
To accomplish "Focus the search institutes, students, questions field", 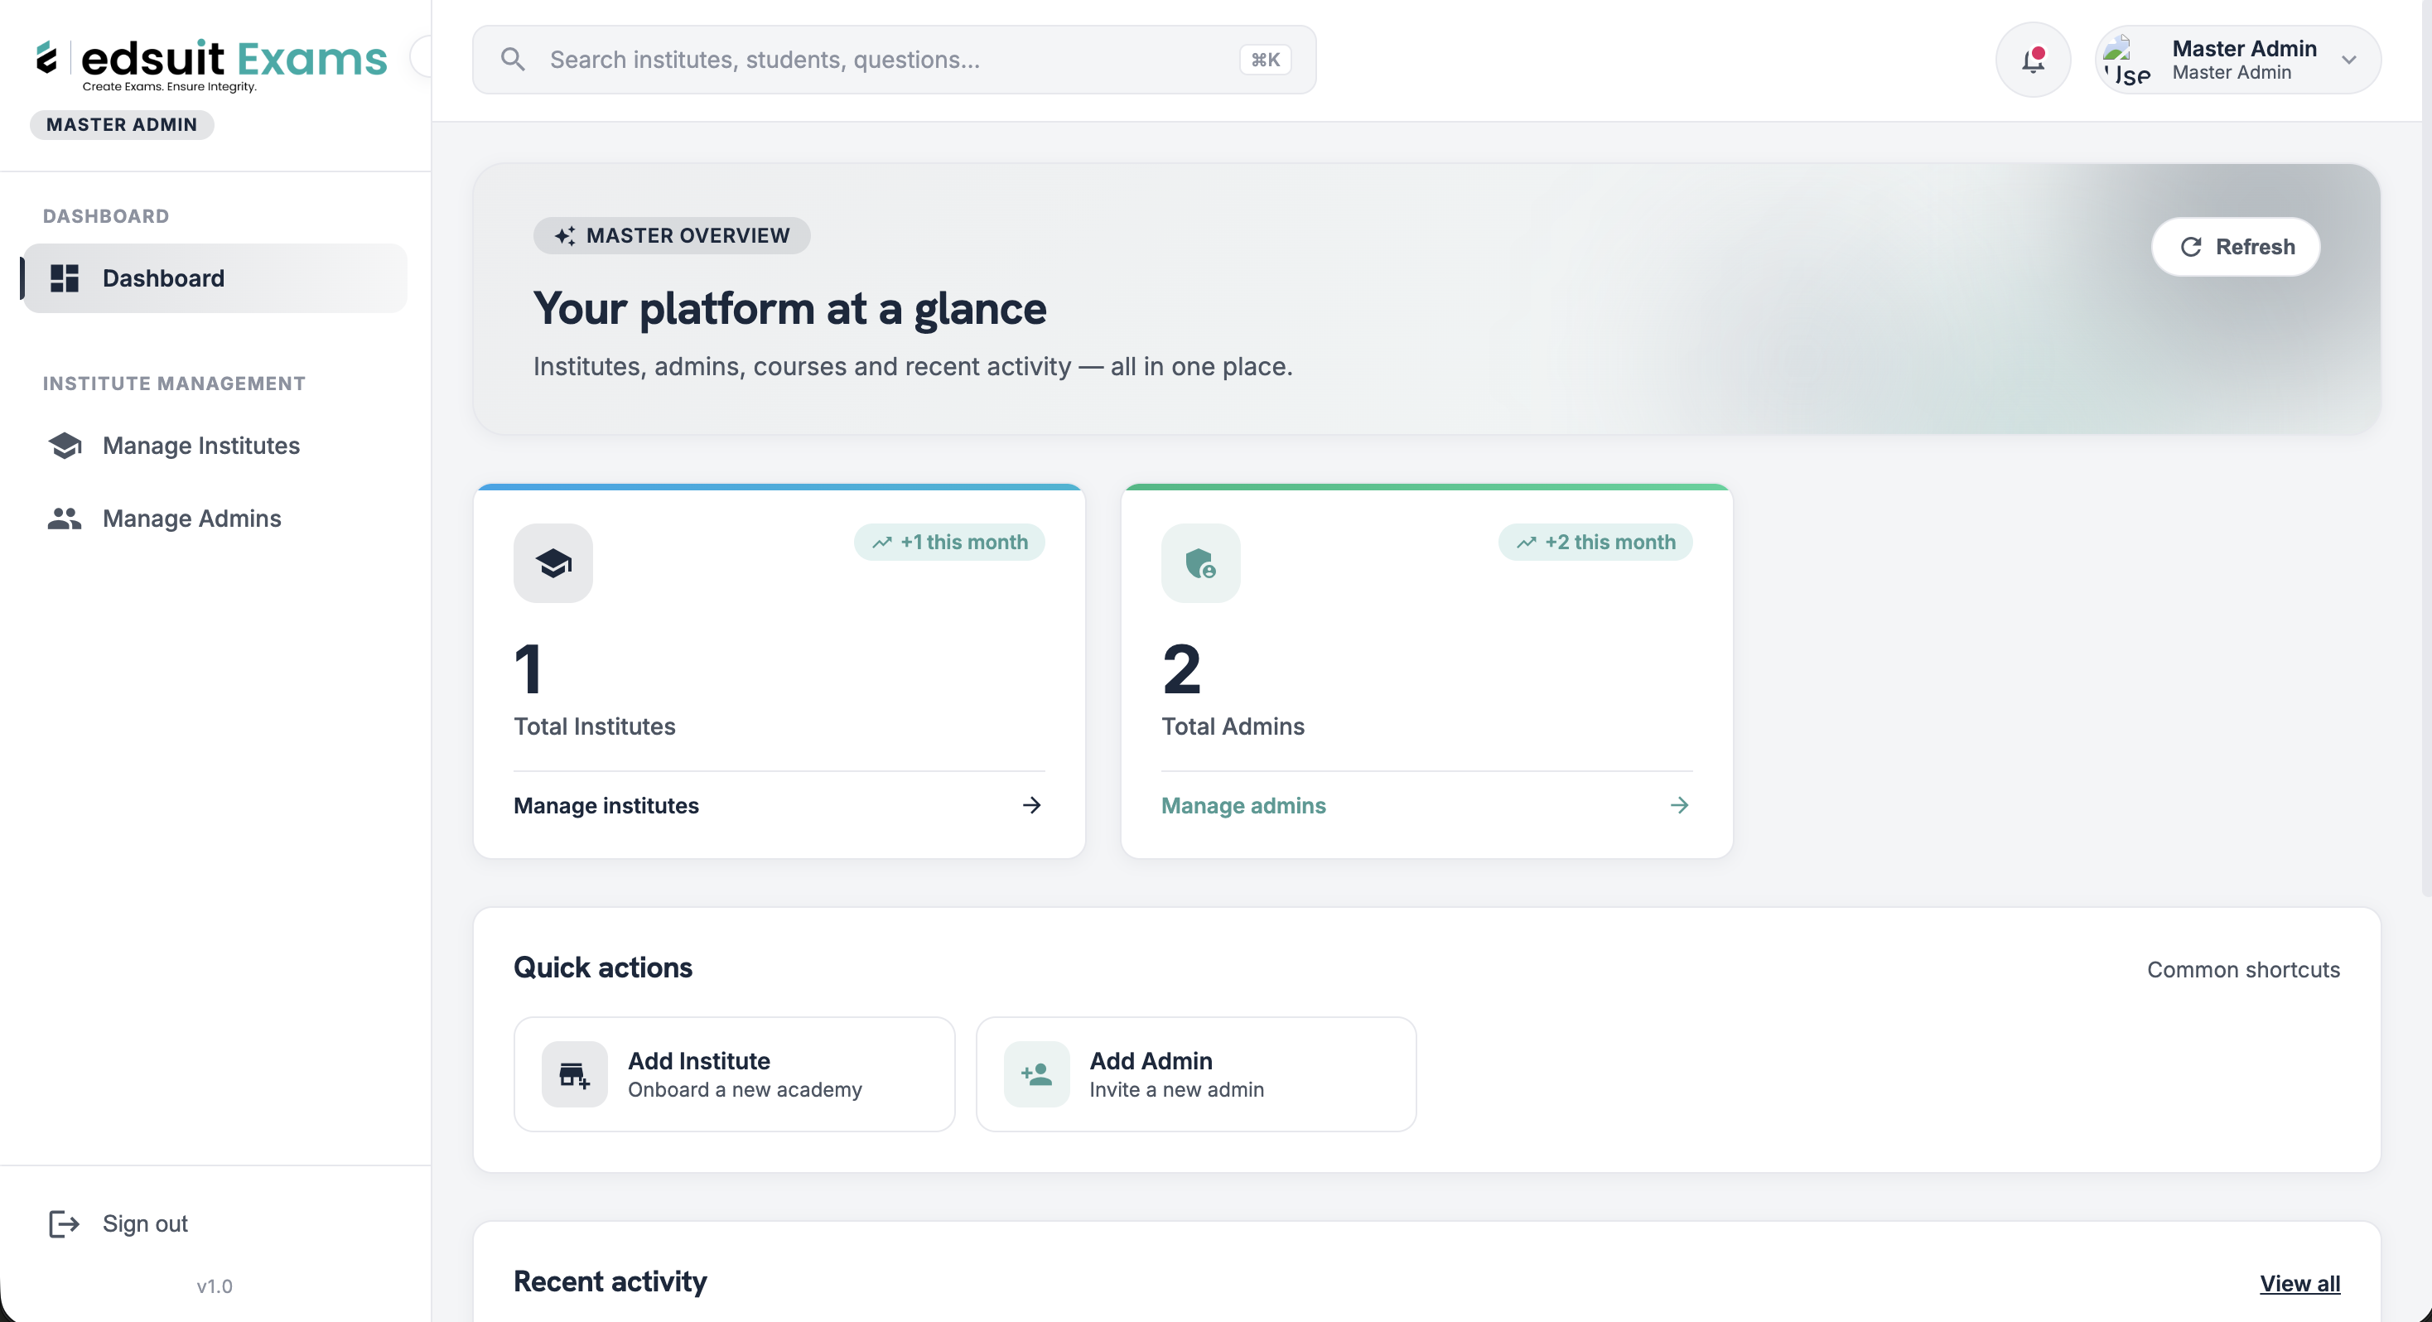I will click(894, 60).
